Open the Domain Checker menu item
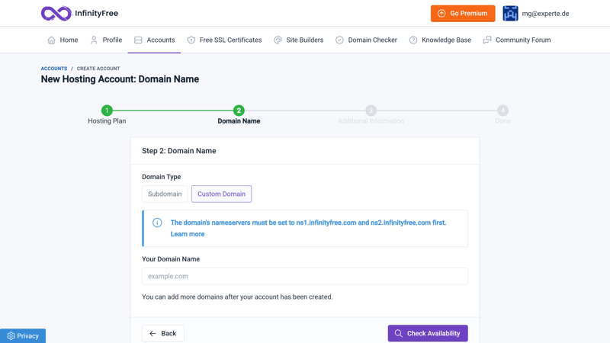This screenshot has width=610, height=343. click(x=366, y=40)
